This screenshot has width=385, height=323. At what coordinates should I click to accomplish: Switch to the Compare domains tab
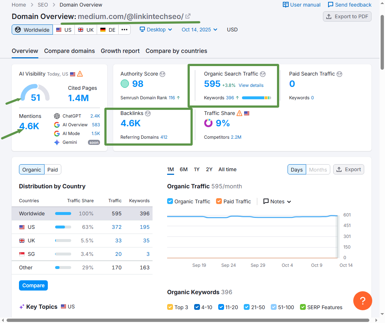69,51
